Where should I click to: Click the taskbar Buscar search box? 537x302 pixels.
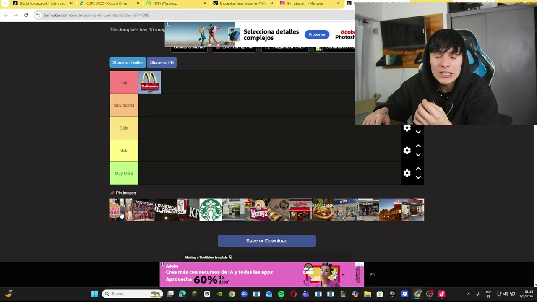click(x=133, y=294)
